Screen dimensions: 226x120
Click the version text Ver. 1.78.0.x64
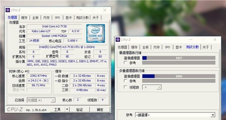point(36,110)
